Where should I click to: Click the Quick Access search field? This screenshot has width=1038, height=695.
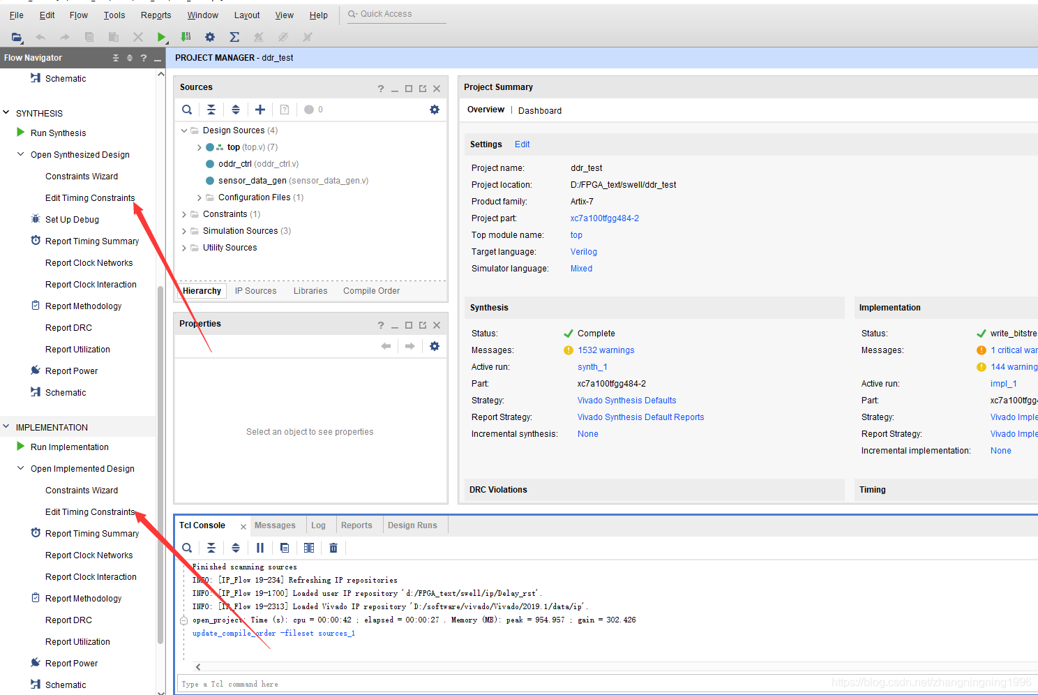pos(397,14)
